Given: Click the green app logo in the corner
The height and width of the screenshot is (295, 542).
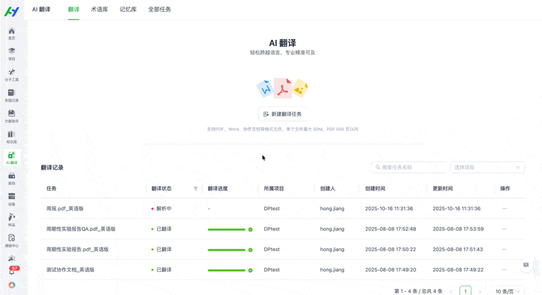Looking at the screenshot, I should point(12,12).
